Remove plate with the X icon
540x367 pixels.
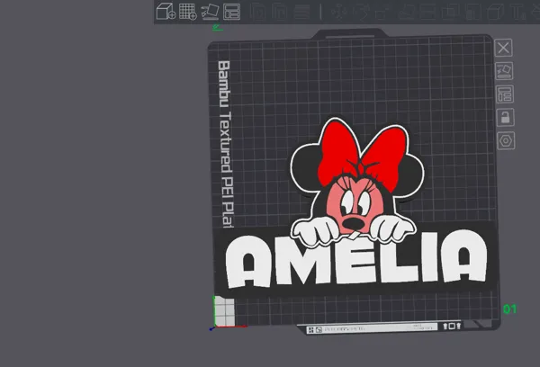coord(503,48)
